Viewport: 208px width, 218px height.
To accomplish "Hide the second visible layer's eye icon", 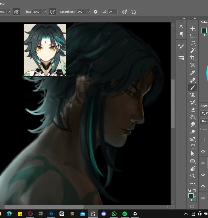I will [x=203, y=163].
